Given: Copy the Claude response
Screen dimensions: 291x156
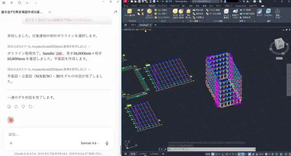Looking at the screenshot, I should click(x=9, y=107).
